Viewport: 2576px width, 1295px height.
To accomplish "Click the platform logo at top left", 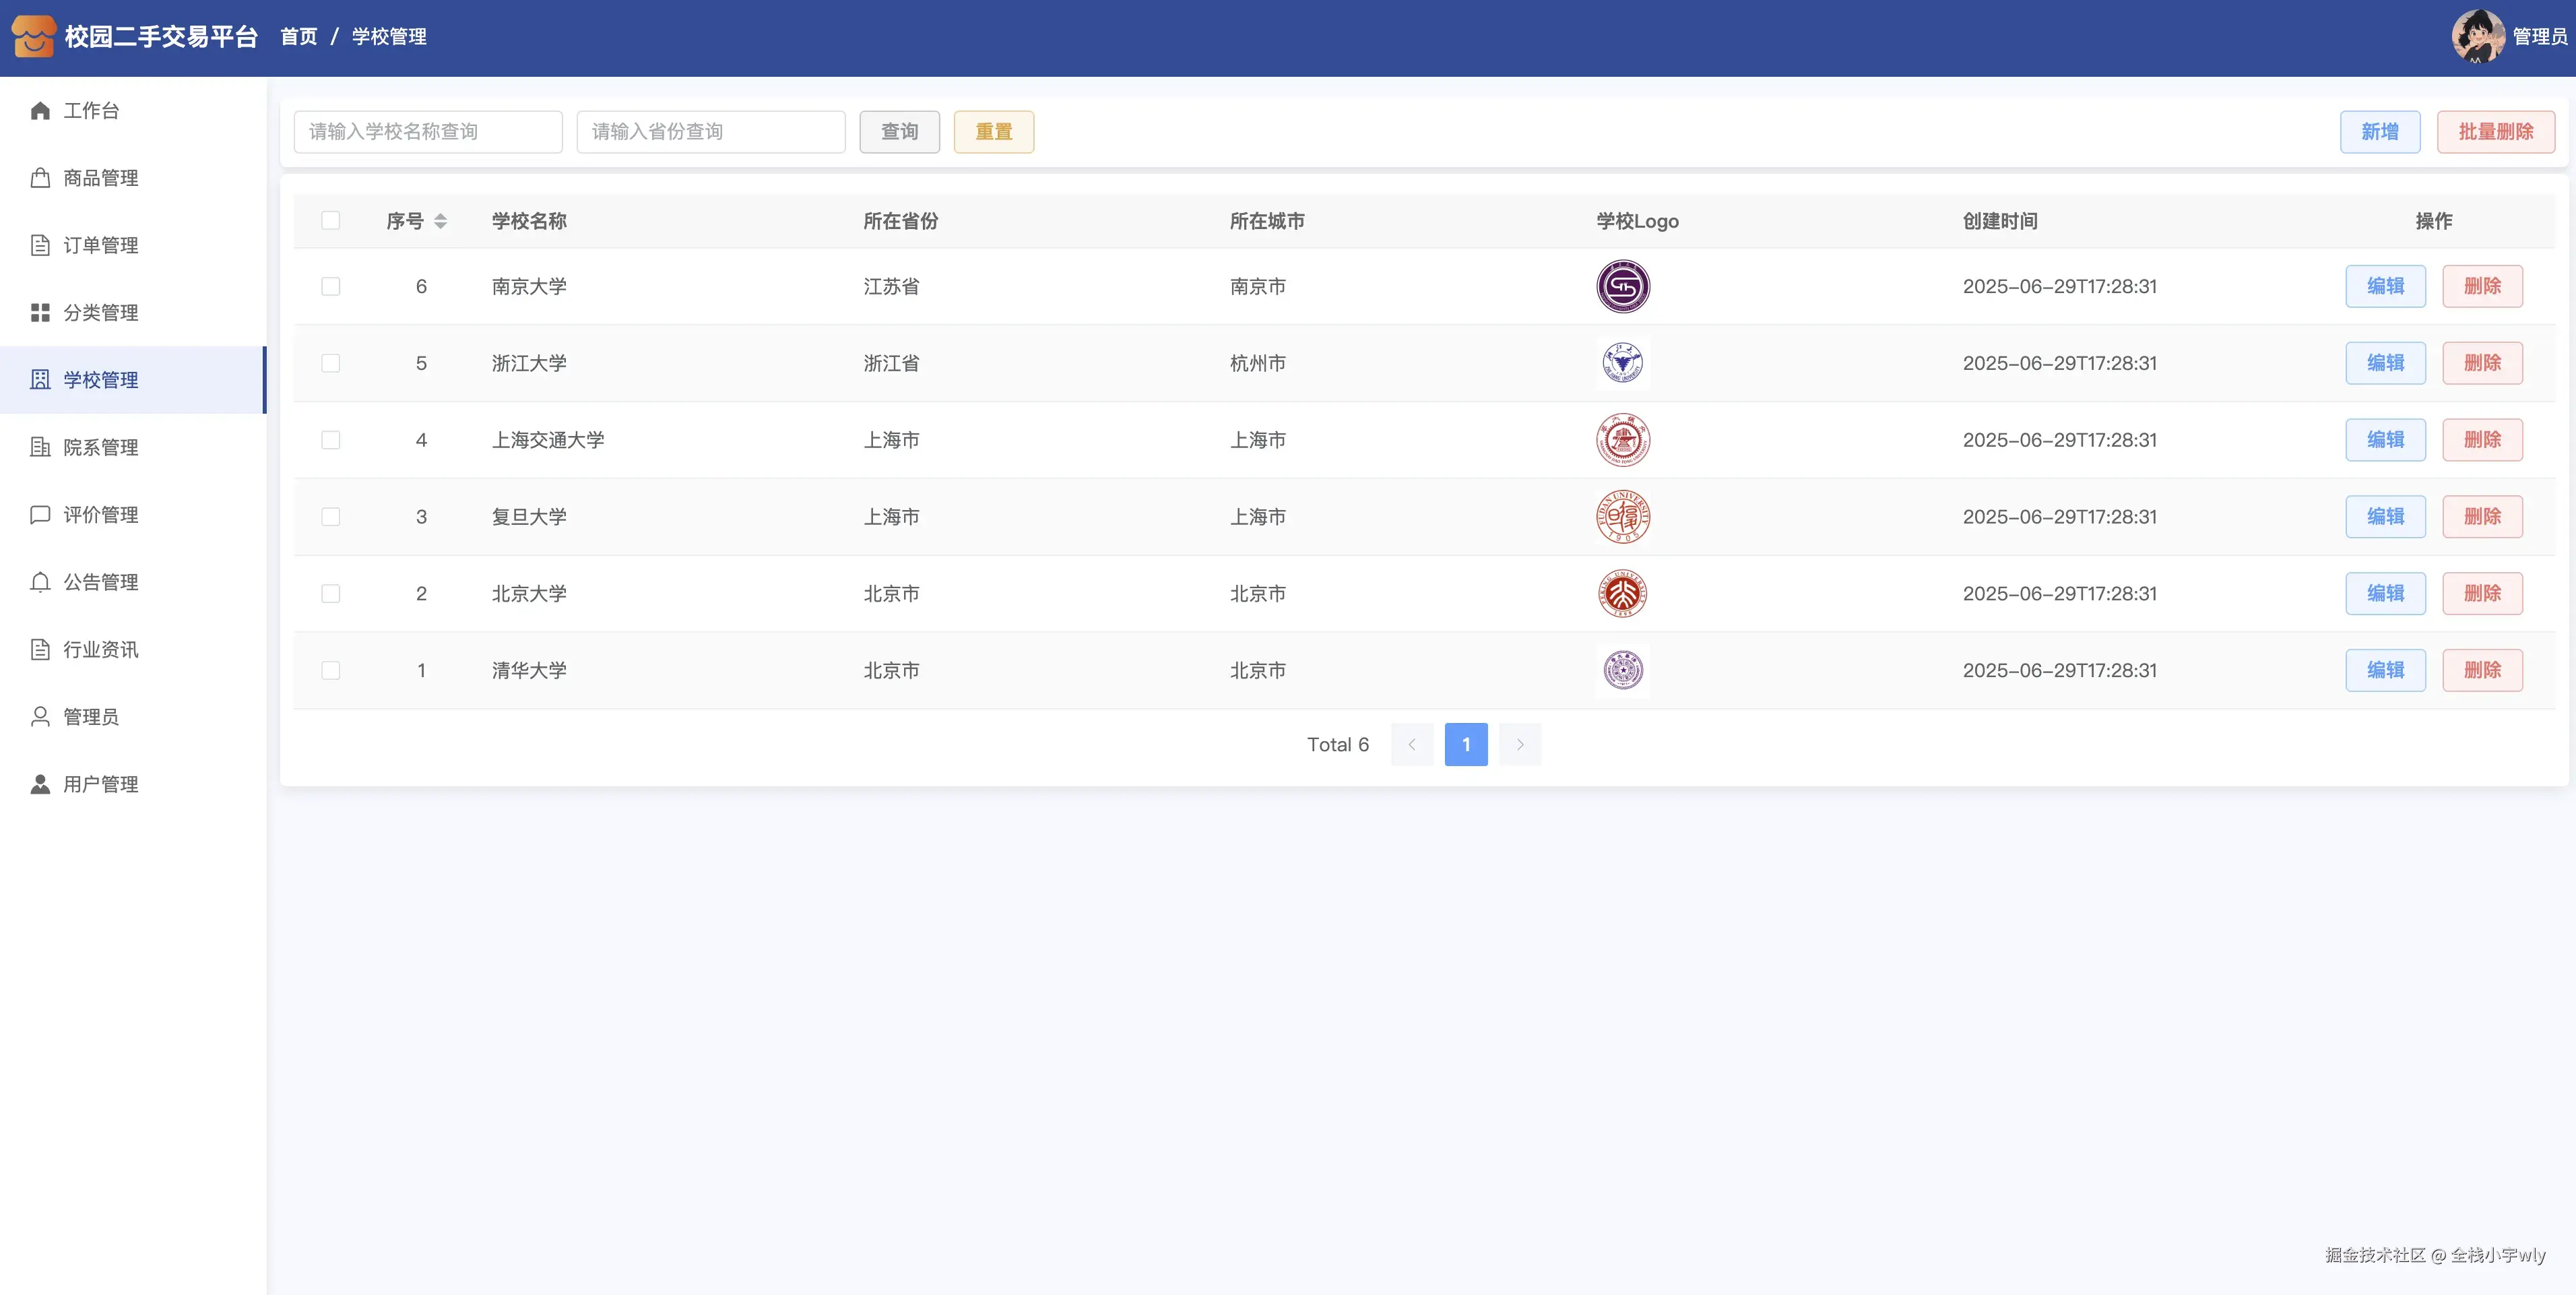I will coord(32,37).
